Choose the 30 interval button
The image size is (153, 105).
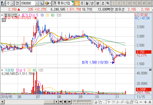(139, 3)
